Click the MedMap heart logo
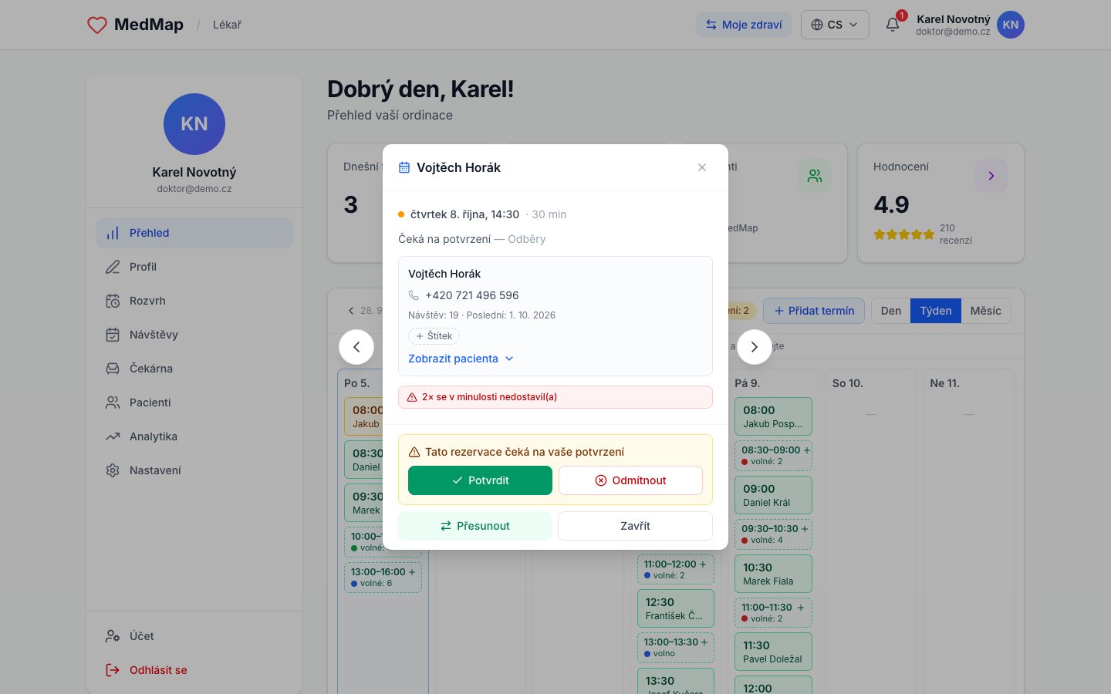 tap(97, 25)
